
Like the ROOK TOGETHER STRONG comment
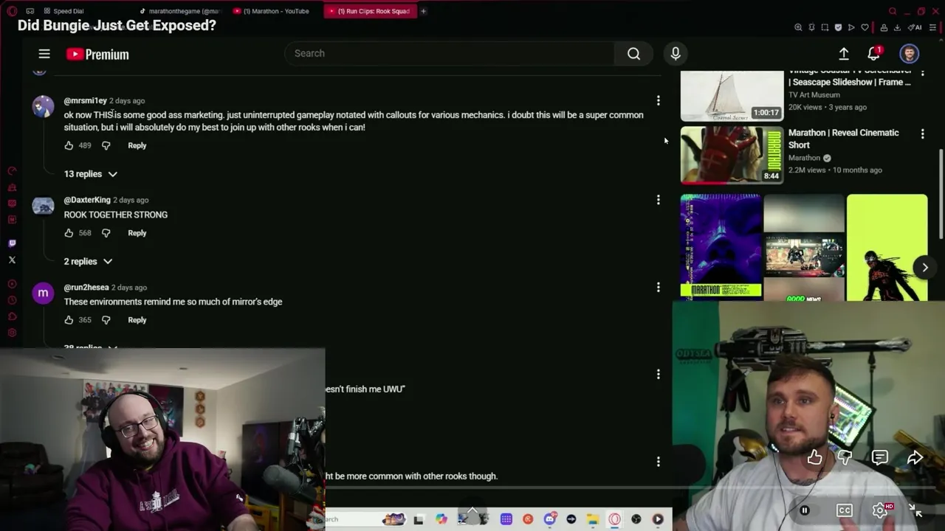pos(69,233)
